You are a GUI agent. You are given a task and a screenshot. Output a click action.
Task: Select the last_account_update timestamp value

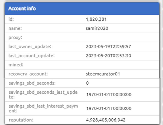[108, 56]
